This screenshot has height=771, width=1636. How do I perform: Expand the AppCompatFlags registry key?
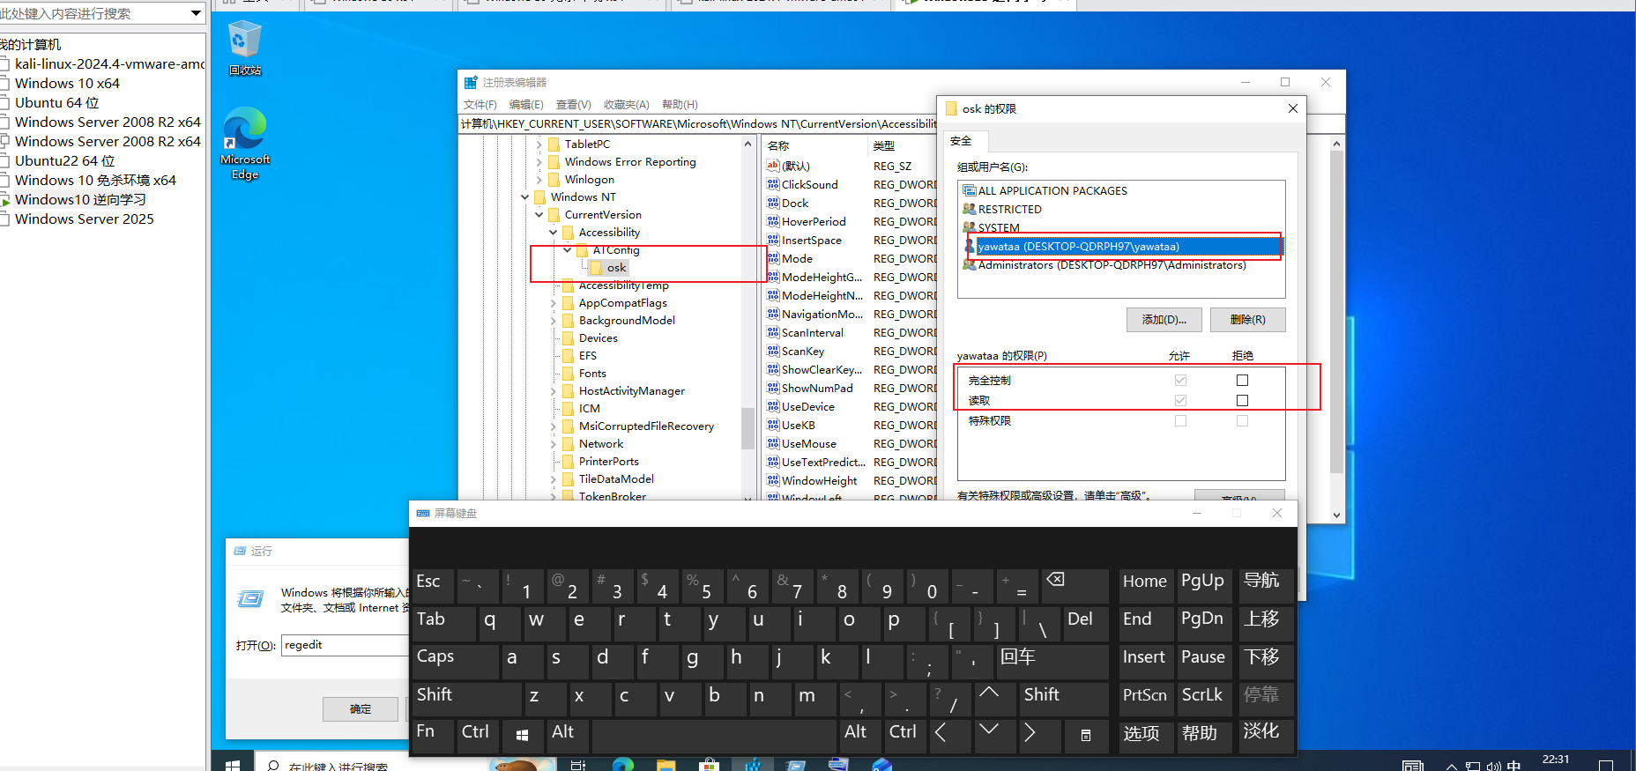pyautogui.click(x=554, y=303)
